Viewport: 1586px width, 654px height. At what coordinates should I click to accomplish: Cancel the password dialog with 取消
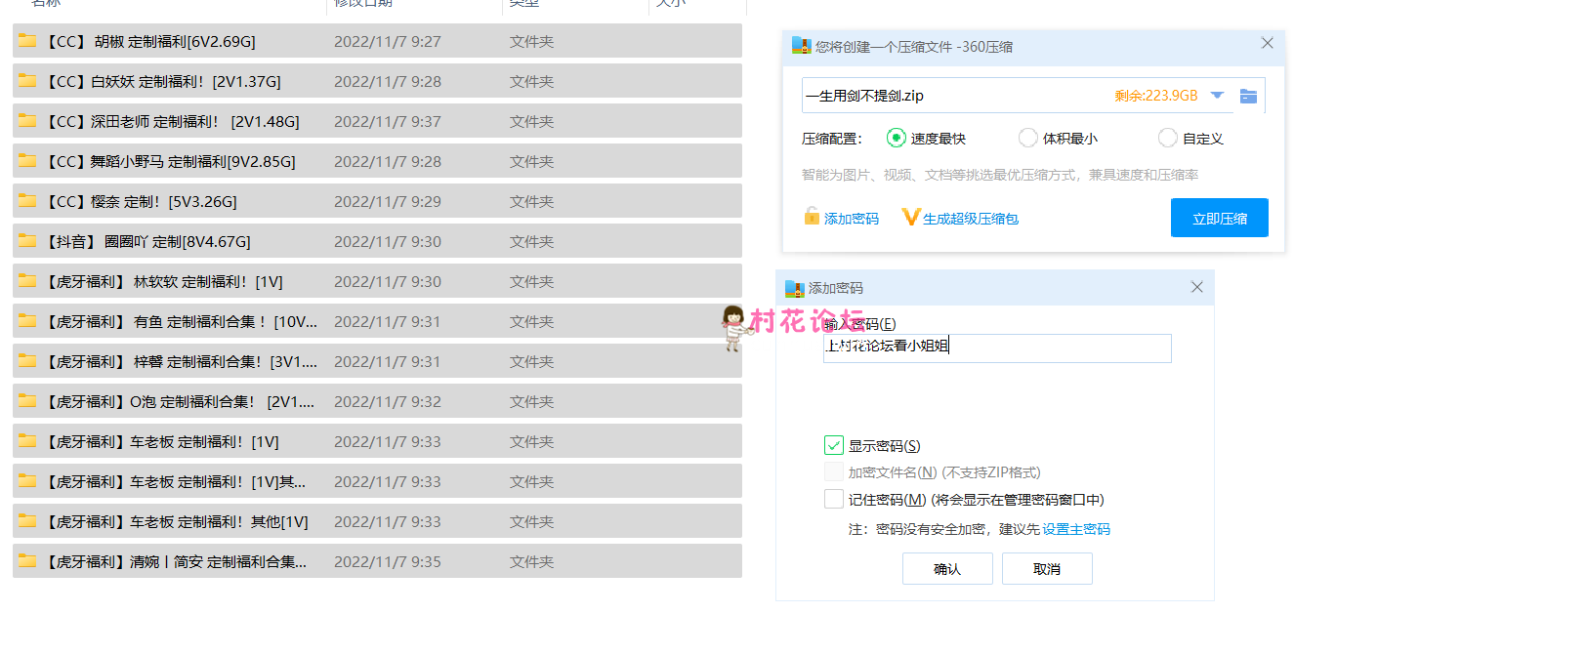1046,568
